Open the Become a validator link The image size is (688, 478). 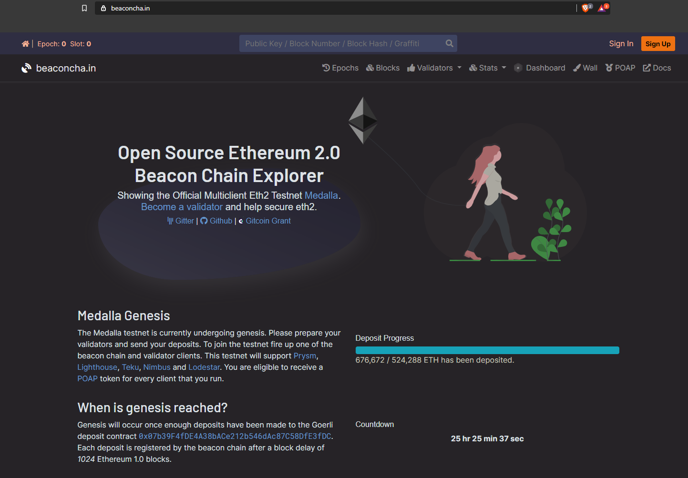(182, 207)
